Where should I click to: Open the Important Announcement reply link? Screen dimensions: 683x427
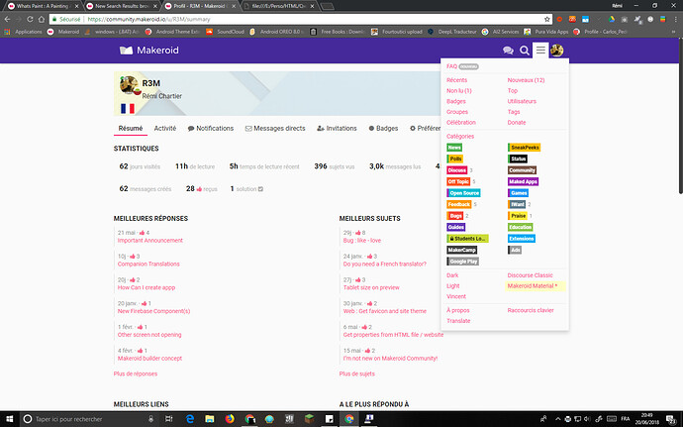[x=149, y=240]
